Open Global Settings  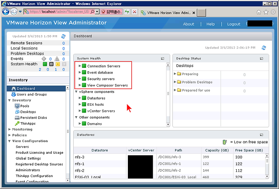[28, 158]
